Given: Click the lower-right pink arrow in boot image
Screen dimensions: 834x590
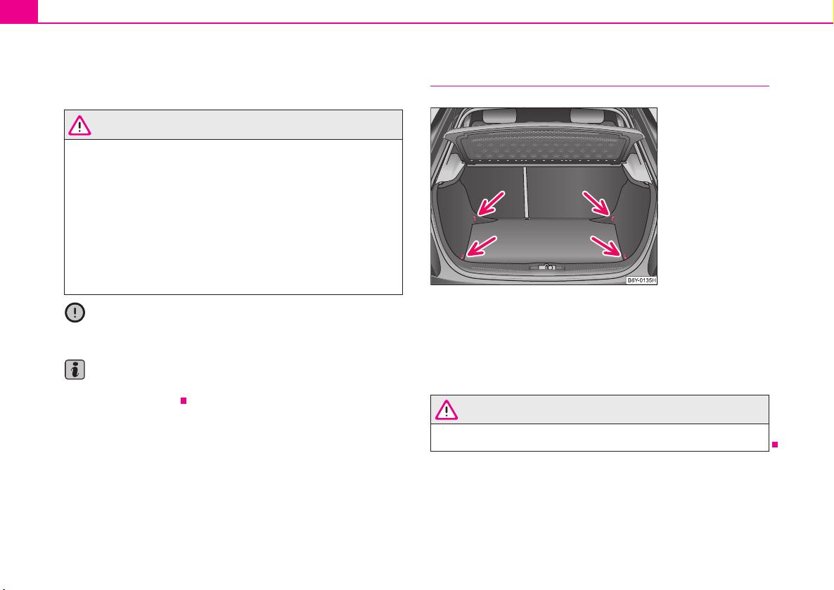Looking at the screenshot, I should coord(606,247).
